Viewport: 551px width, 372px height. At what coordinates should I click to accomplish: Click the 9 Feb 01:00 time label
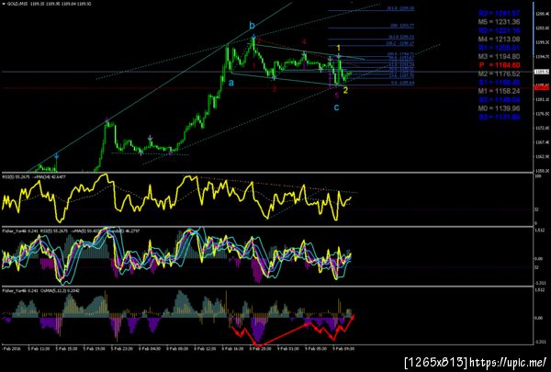[x=288, y=349]
